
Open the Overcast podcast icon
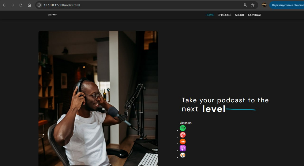point(183,155)
